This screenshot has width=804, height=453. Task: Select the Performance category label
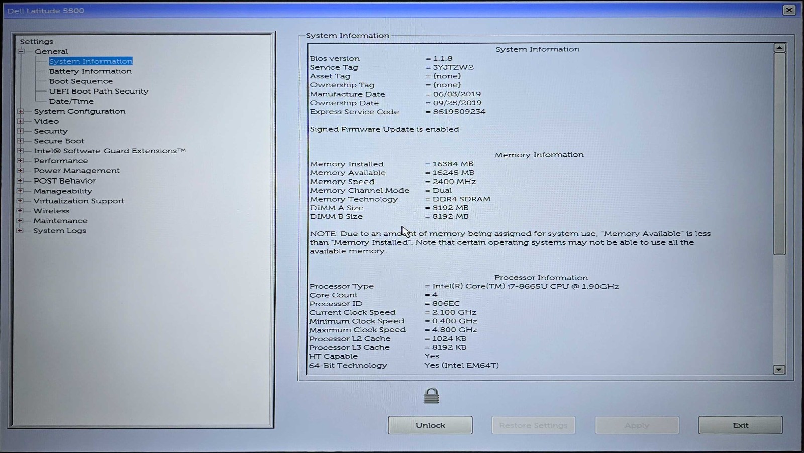(x=61, y=161)
